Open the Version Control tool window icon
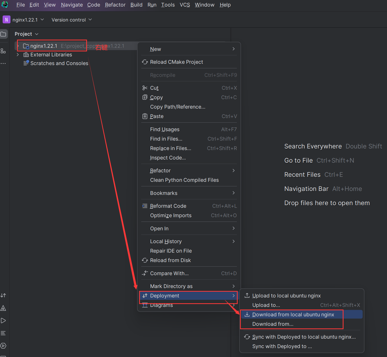387x357 pixels. (3, 295)
